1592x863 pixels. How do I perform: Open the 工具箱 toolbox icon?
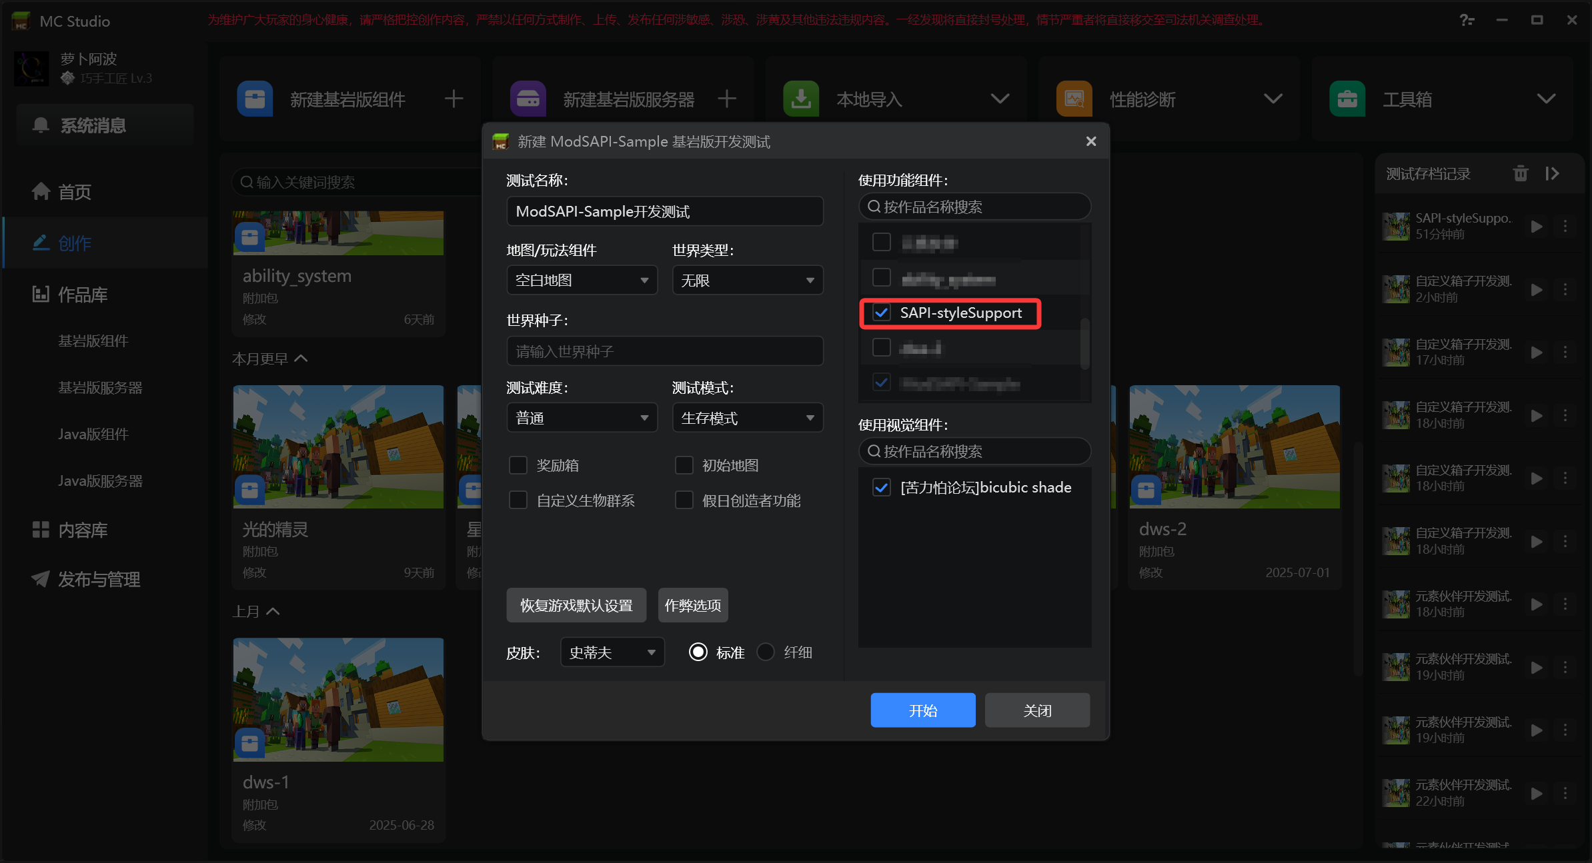click(x=1348, y=98)
